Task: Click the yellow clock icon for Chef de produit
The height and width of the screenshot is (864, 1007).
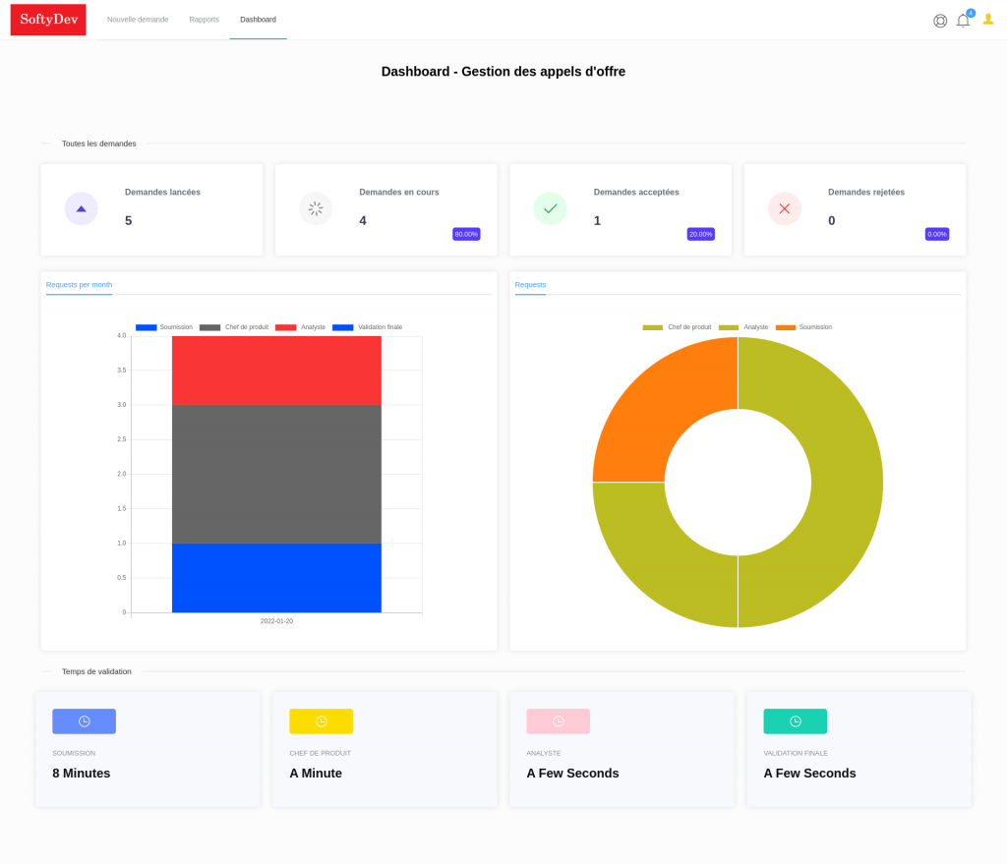Action: [322, 721]
